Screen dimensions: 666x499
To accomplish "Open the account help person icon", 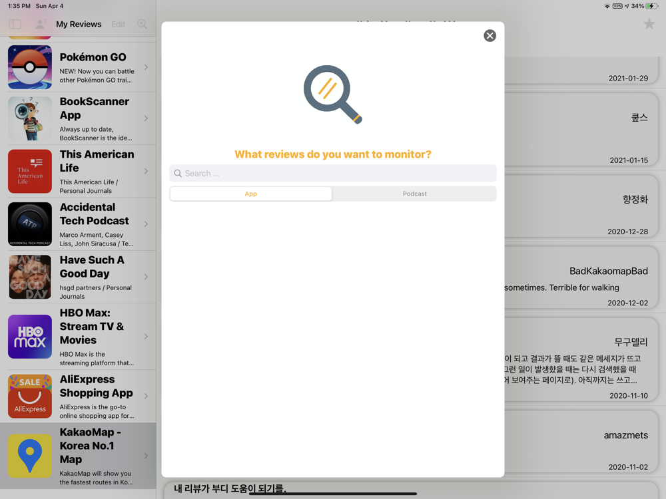I will click(x=41, y=24).
